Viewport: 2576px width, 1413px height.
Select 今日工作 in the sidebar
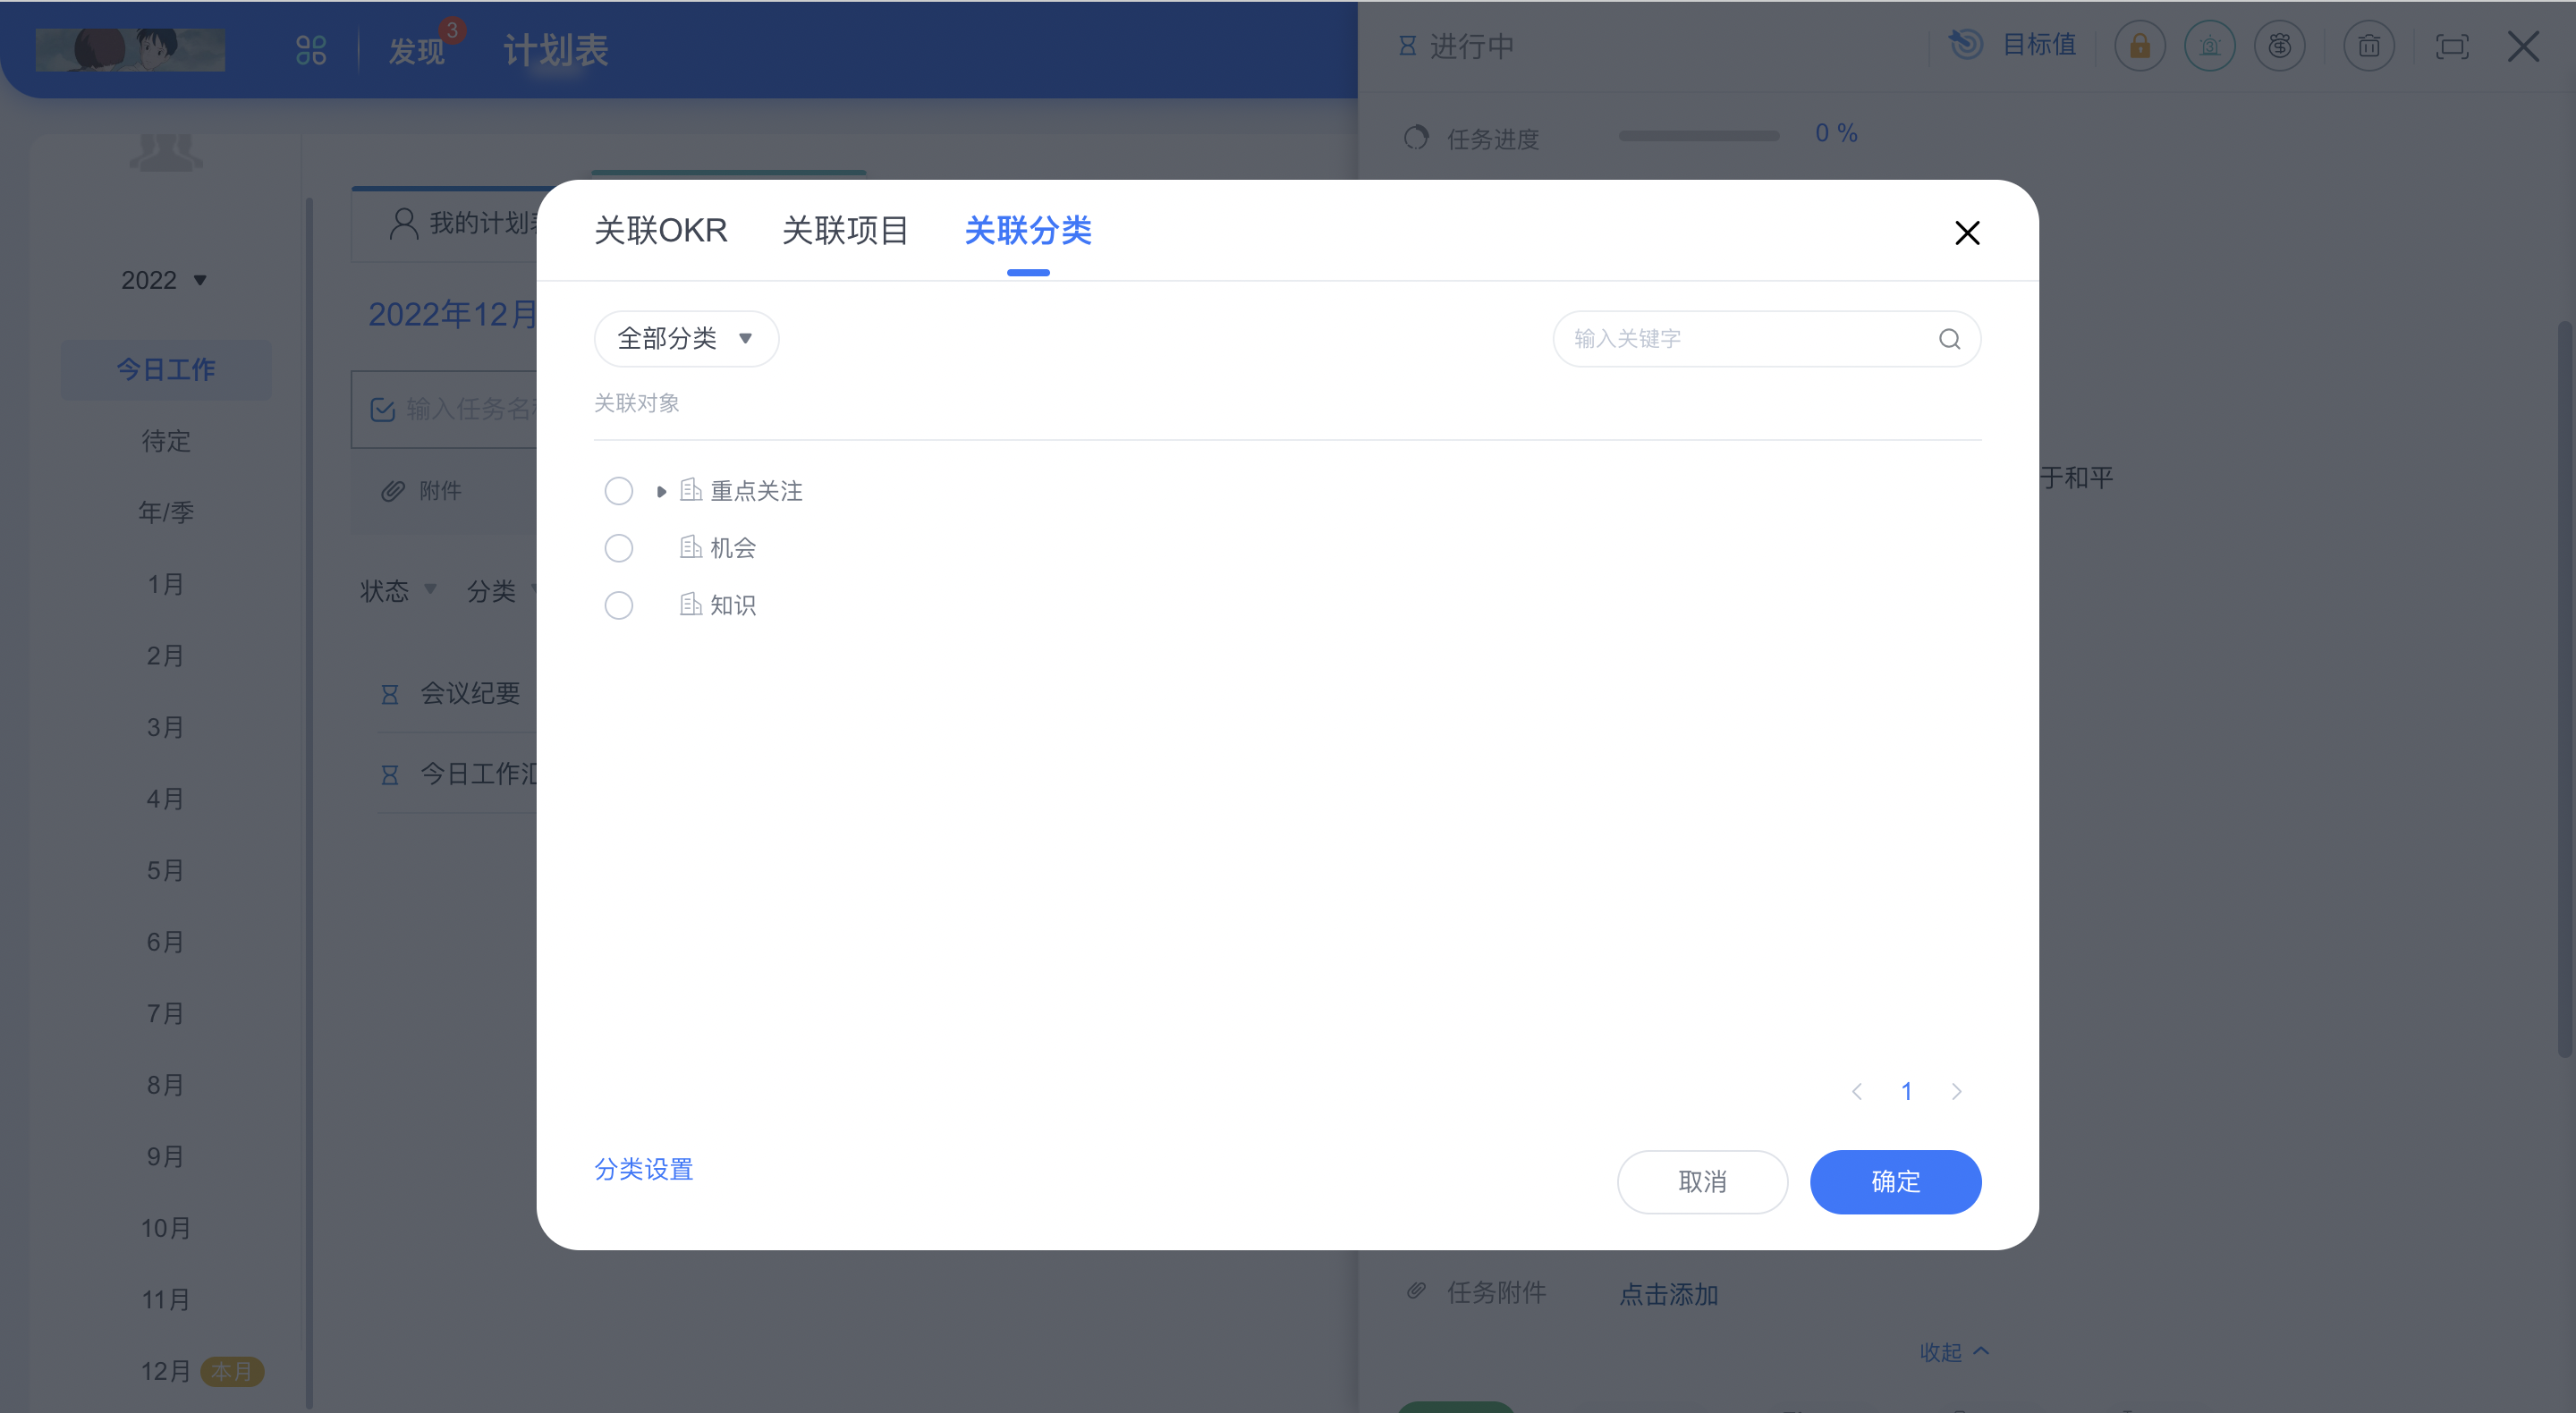pos(166,370)
